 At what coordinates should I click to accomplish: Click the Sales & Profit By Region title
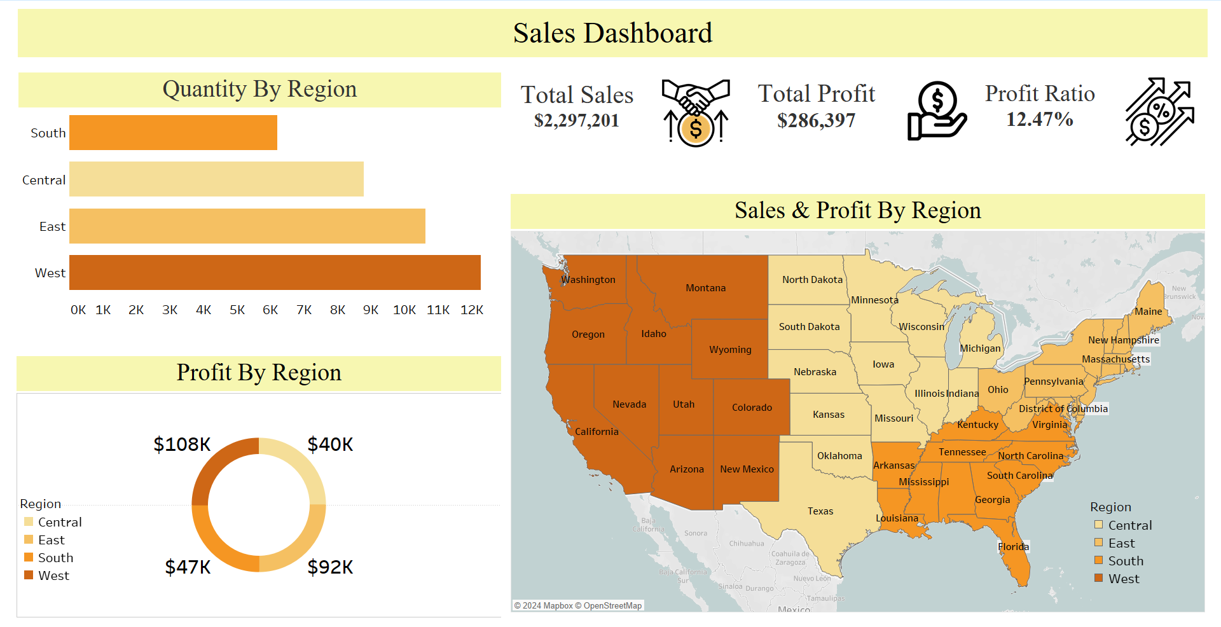(857, 210)
